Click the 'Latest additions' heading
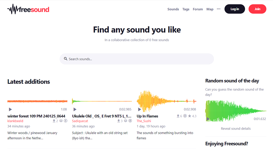Viewport: 273px width, 149px height. coord(29,82)
